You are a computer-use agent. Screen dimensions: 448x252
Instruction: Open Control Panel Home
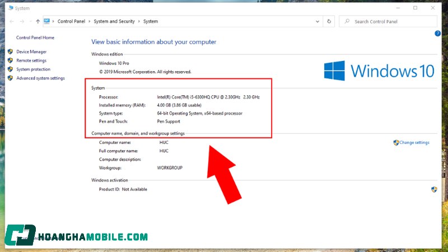[x=35, y=38]
